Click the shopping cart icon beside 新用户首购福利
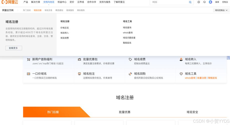The width and height of the screenshot is (230, 125). click(29, 59)
